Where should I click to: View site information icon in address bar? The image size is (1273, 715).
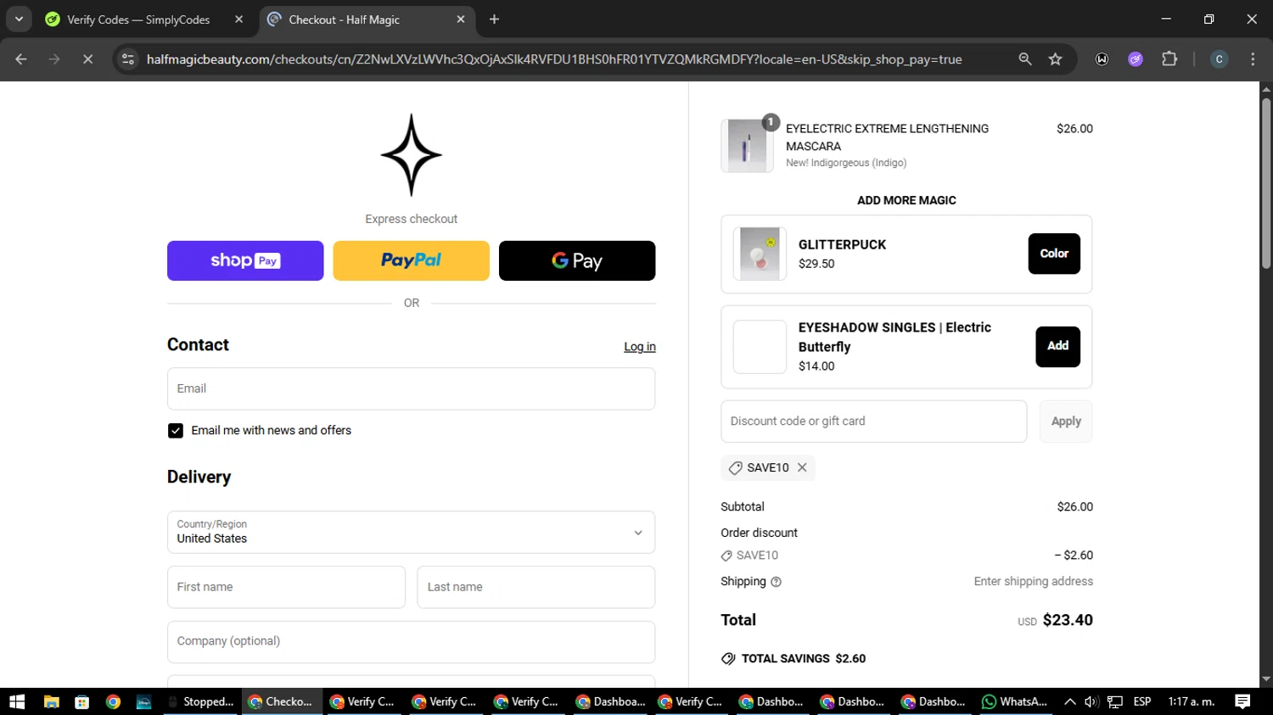(128, 59)
